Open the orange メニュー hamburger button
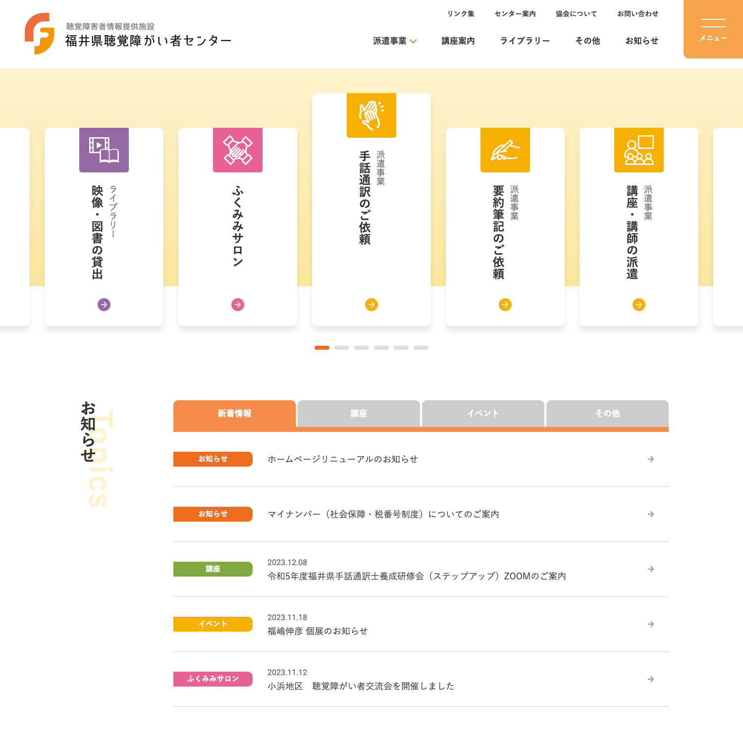The width and height of the screenshot is (743, 743). click(x=713, y=29)
